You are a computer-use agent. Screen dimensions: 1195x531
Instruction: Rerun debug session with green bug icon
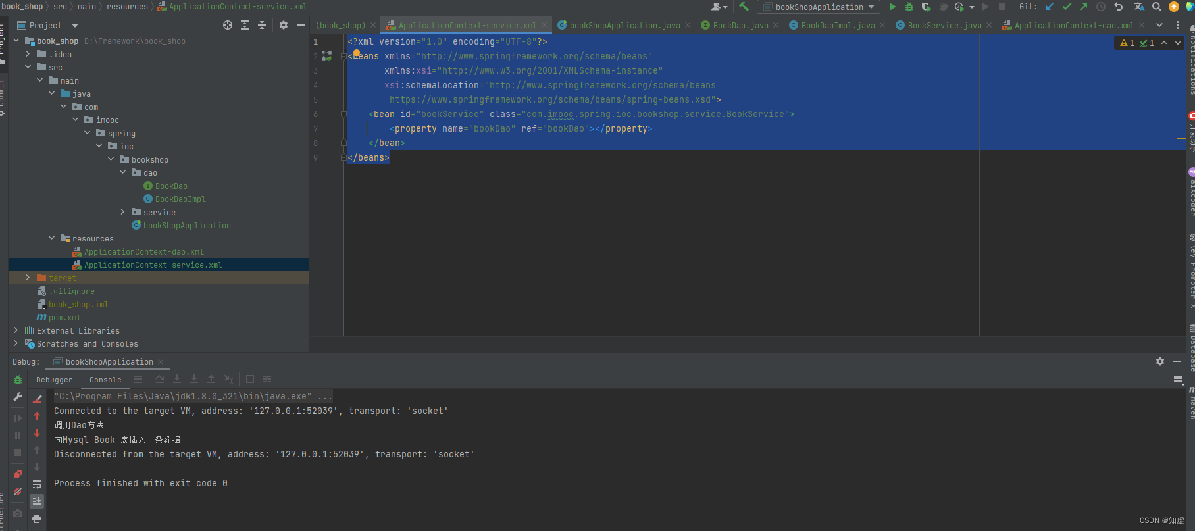click(18, 380)
